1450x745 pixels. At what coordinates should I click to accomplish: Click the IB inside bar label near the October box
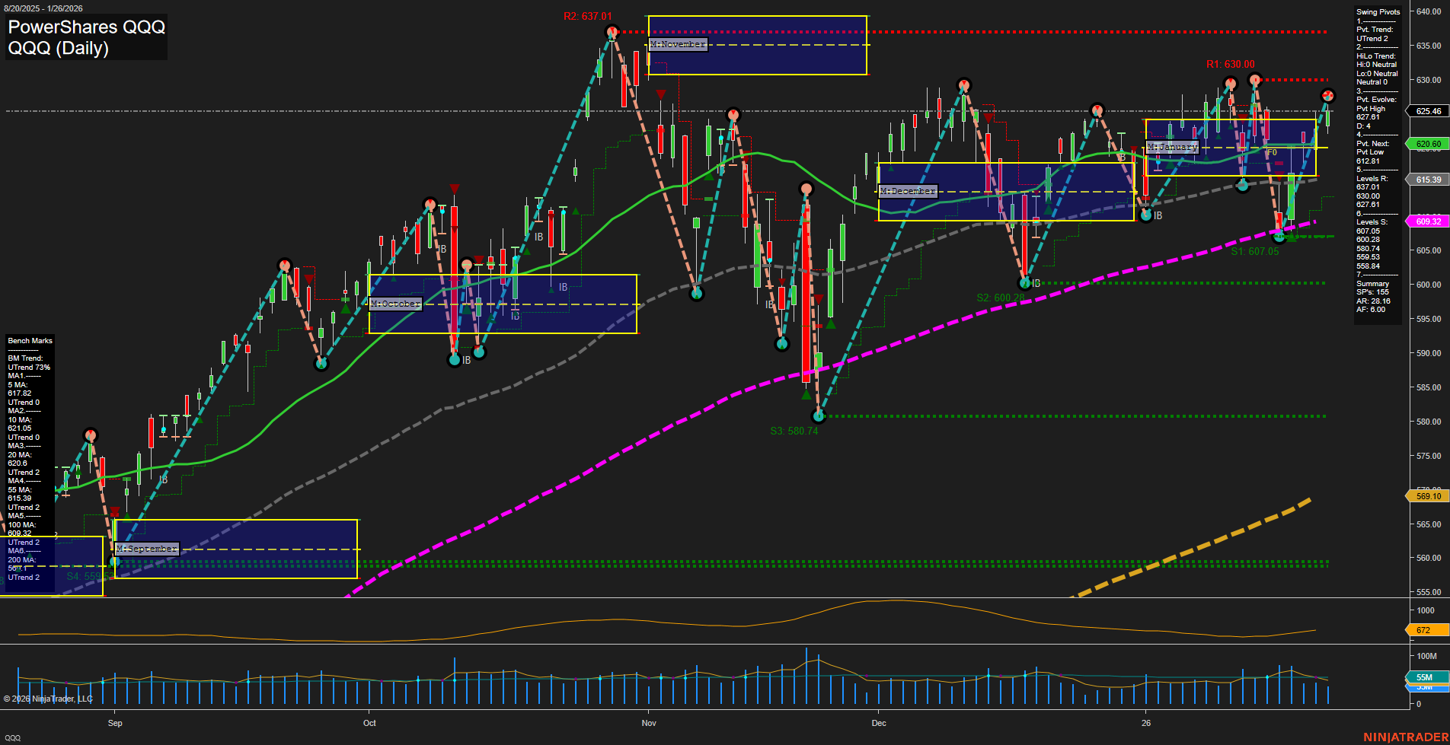562,287
